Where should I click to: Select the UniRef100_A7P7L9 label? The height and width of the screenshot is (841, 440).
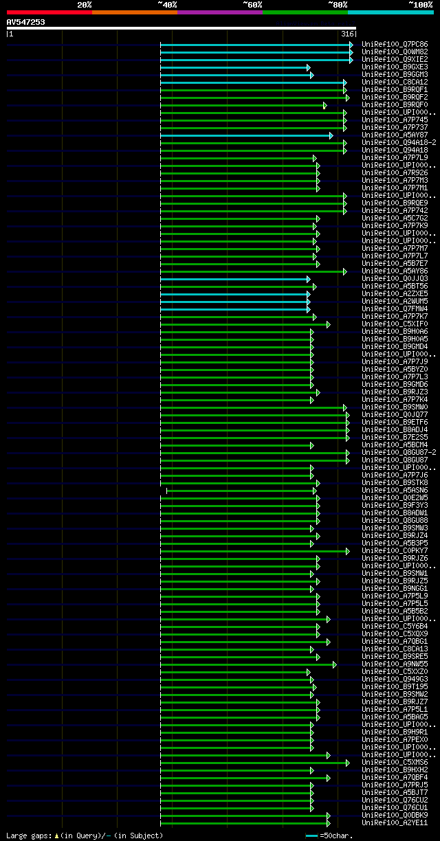tap(395, 157)
